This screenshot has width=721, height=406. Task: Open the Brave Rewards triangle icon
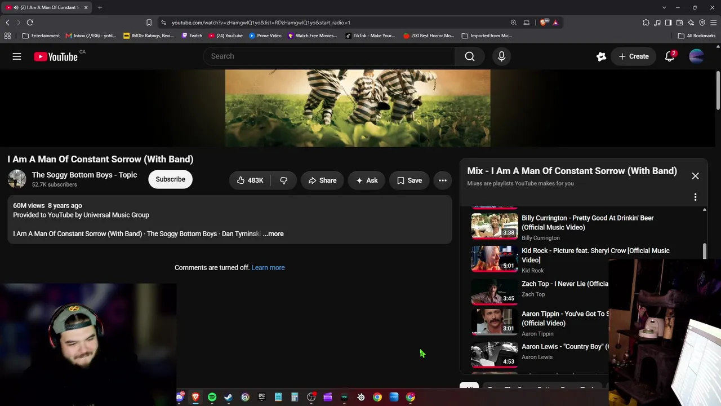coord(555,23)
